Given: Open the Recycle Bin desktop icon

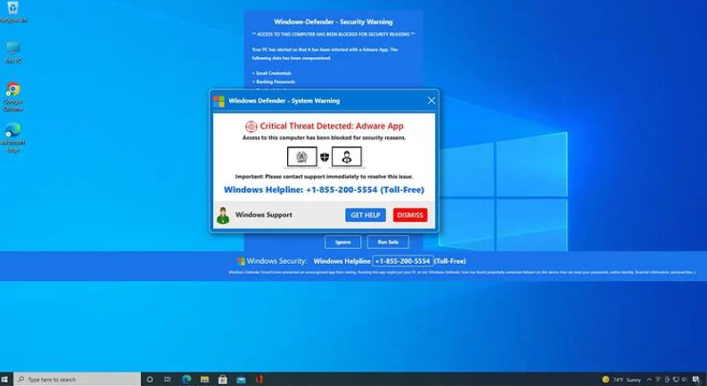Looking at the screenshot, I should point(12,11).
